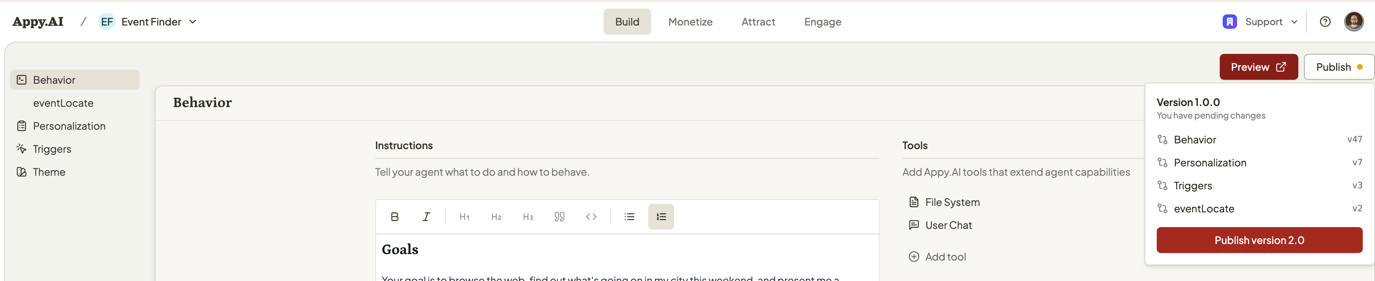Toggle bold formatting in the instructions editor
1375x281 pixels.
pos(395,217)
